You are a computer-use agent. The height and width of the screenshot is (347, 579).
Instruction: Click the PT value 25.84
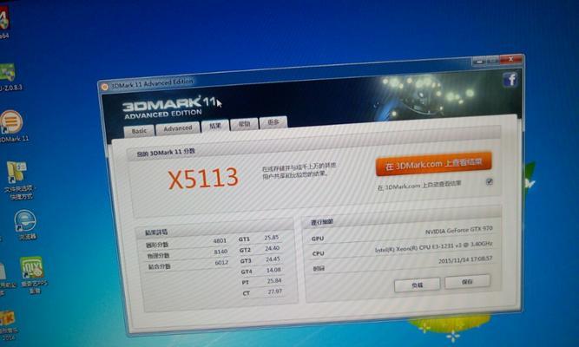[274, 280]
